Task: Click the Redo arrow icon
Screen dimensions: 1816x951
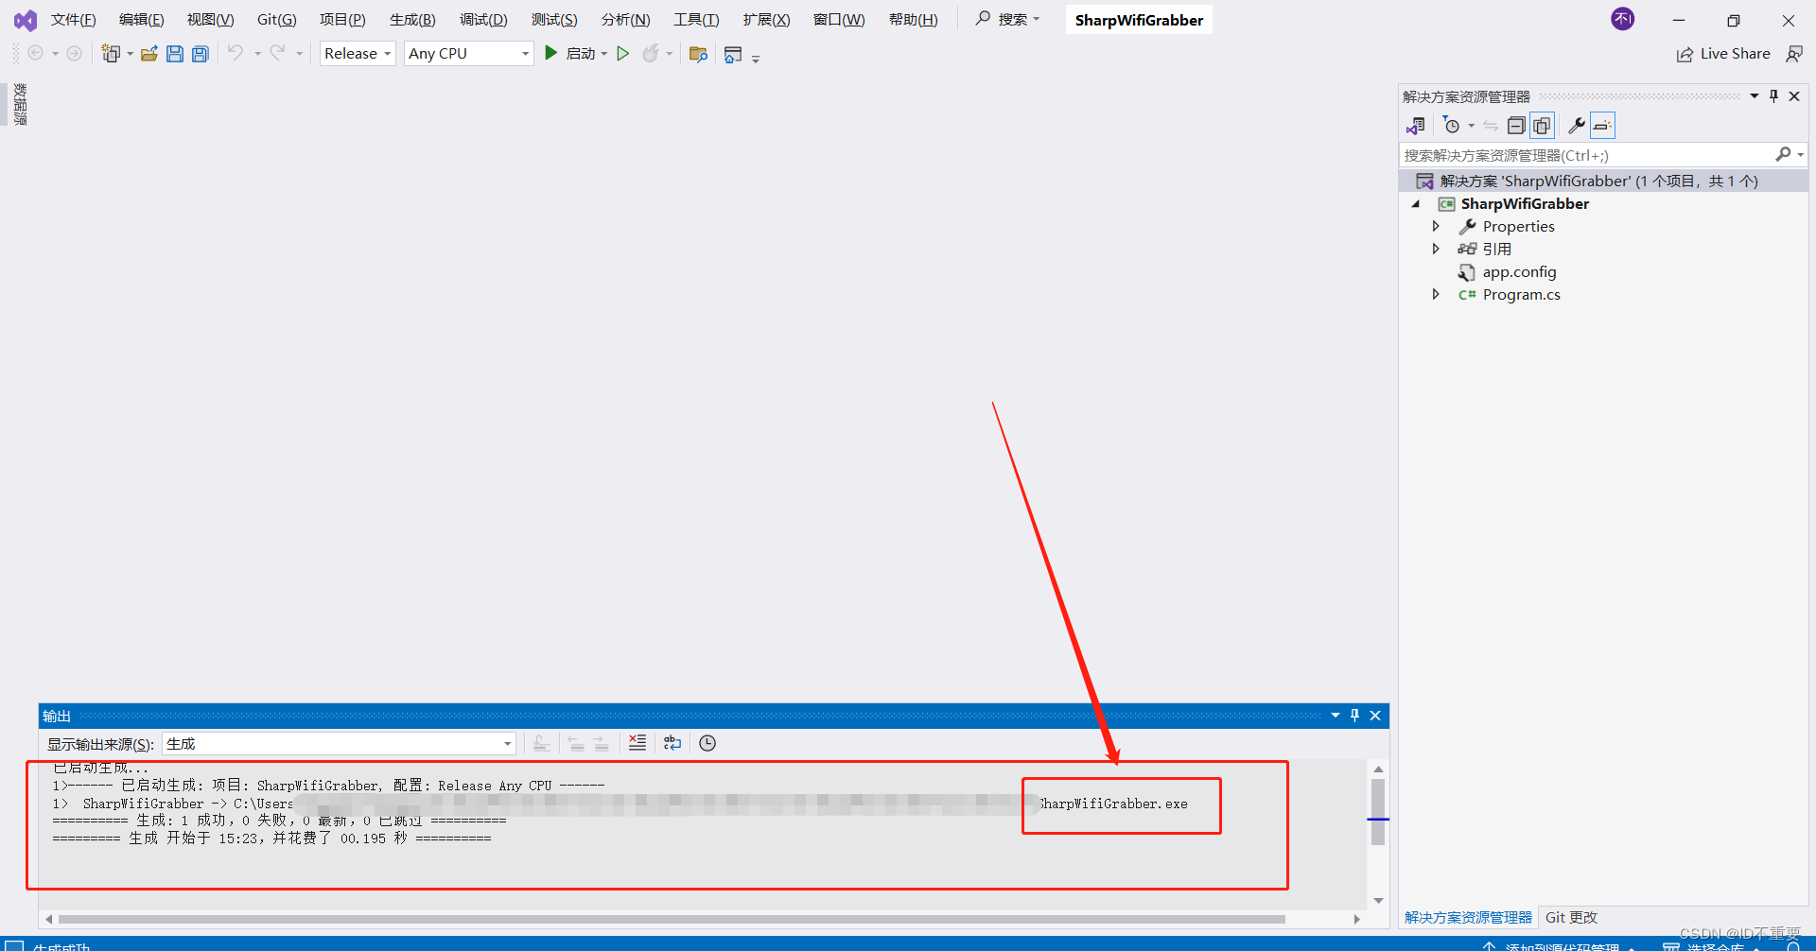Action: [x=277, y=53]
